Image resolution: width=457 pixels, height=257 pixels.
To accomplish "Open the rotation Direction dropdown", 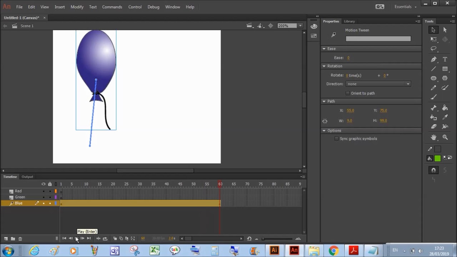I will (378, 84).
